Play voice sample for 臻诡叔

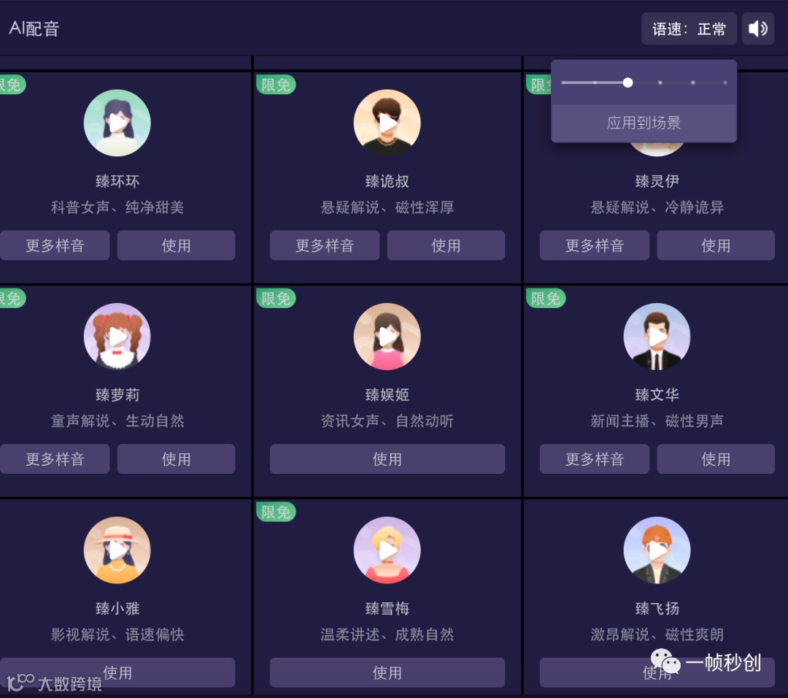(x=387, y=123)
